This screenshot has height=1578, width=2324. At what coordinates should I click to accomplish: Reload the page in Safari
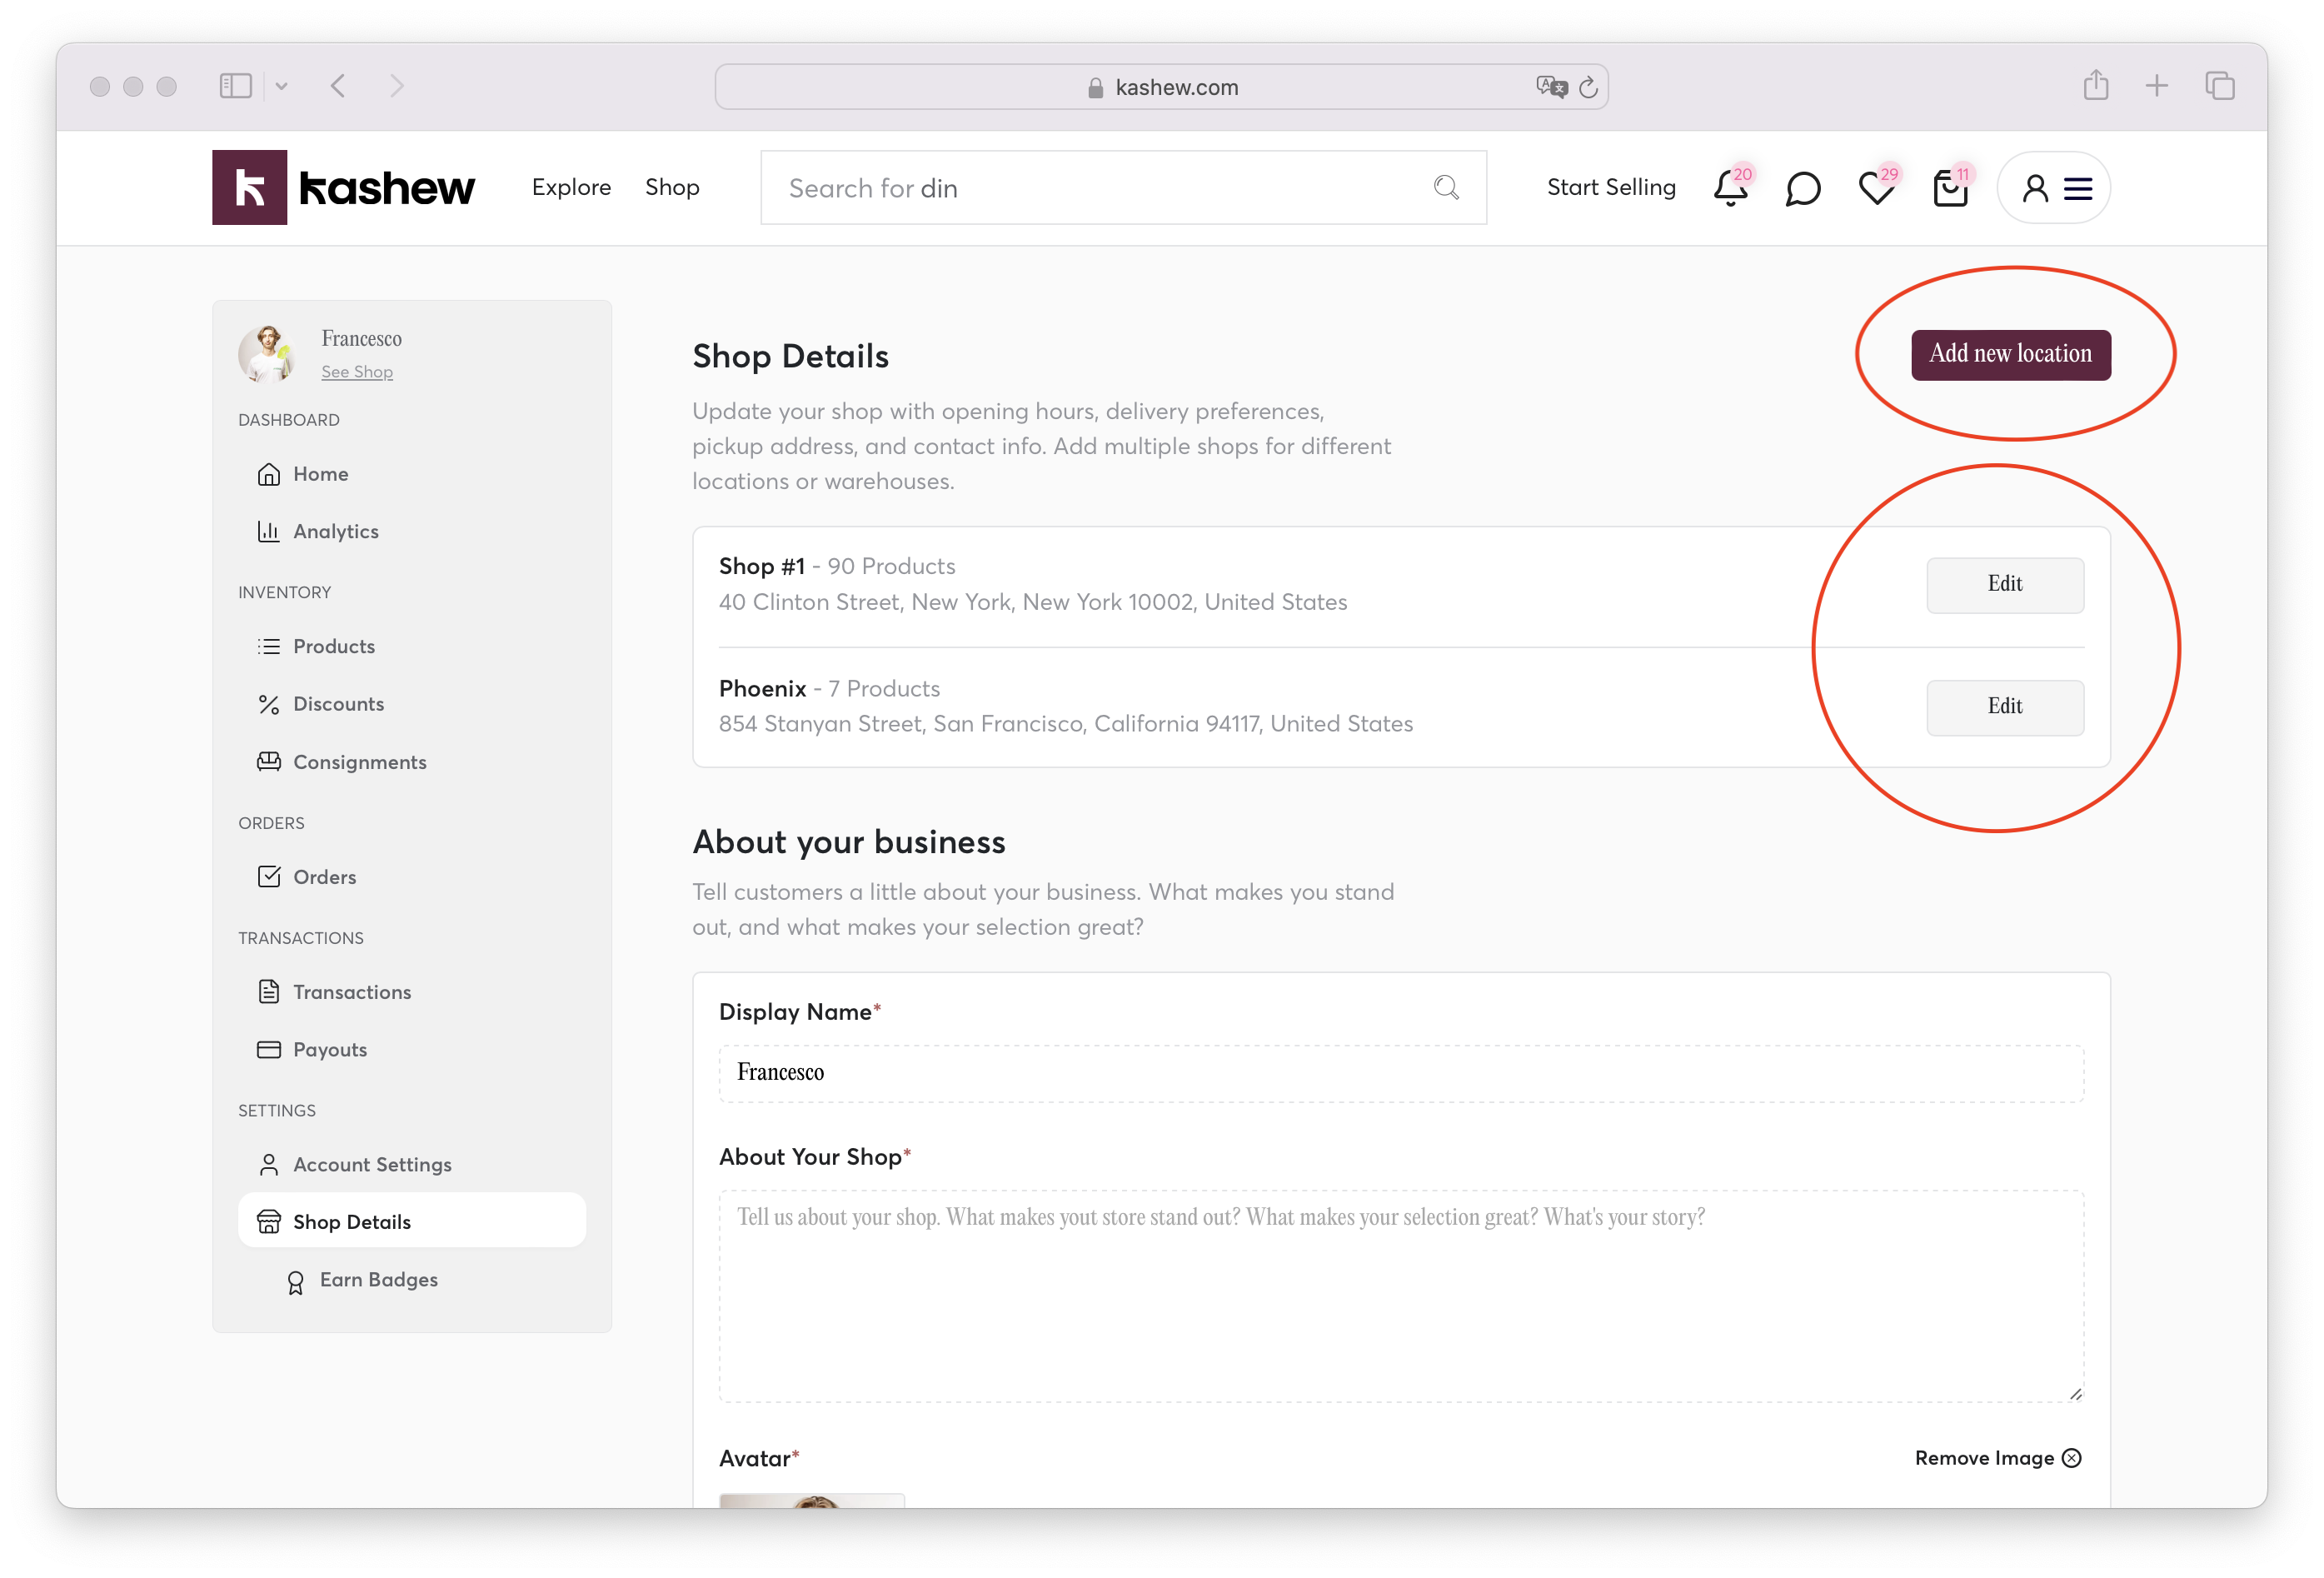[x=1588, y=88]
